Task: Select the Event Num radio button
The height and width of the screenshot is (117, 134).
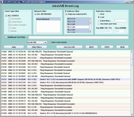Action: (99, 21)
